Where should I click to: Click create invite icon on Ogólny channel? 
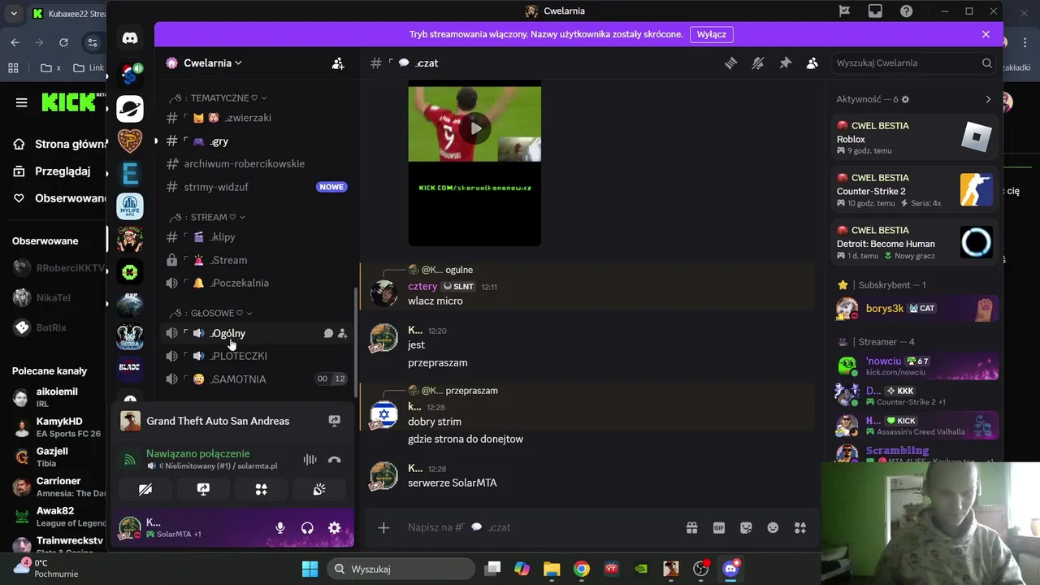click(342, 333)
